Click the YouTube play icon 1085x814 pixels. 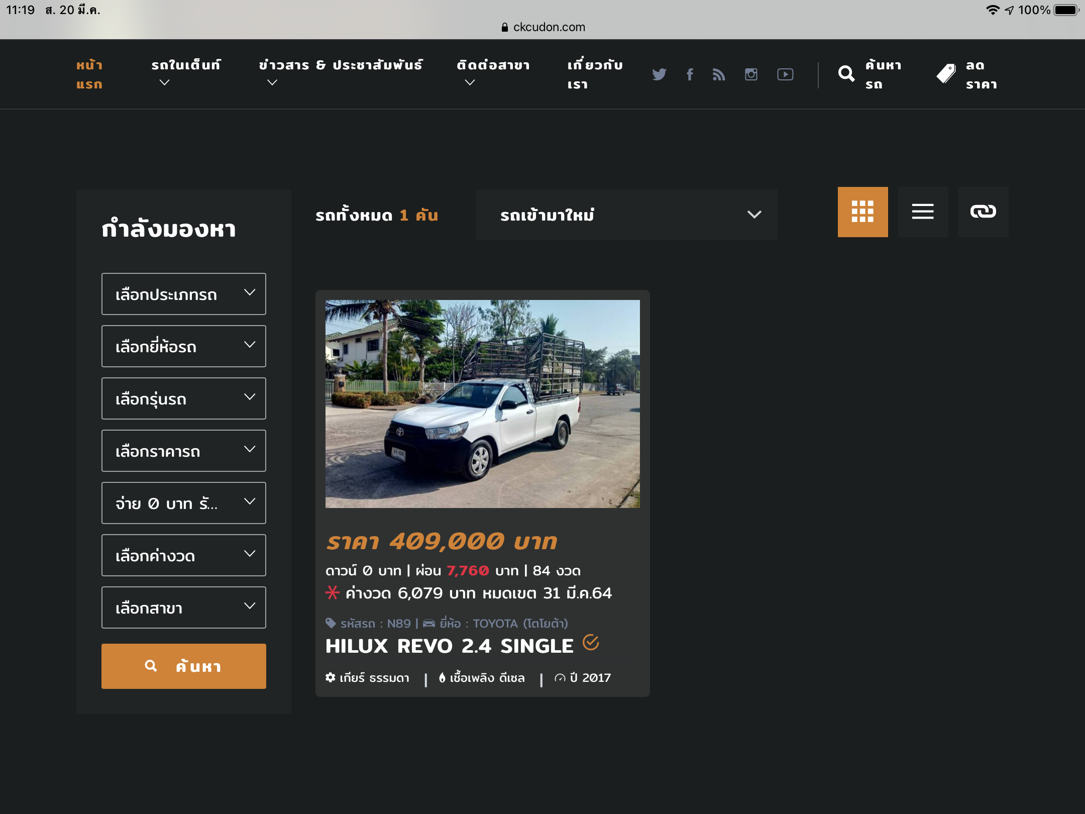(x=785, y=74)
